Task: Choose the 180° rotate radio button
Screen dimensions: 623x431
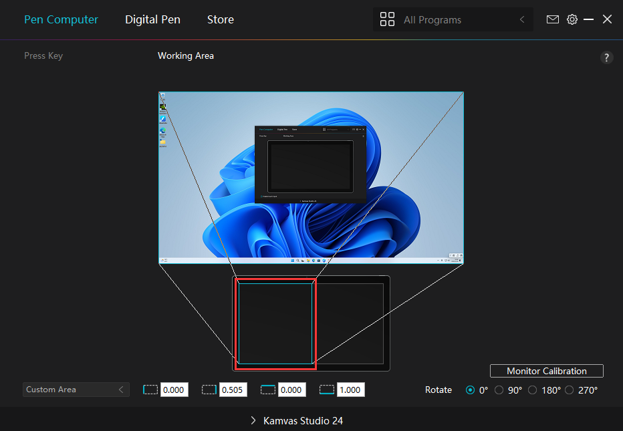Action: tap(532, 390)
